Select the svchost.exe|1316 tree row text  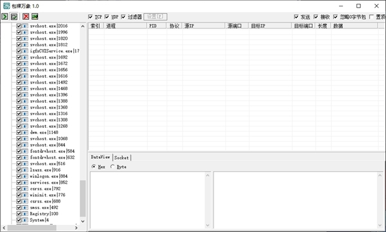tap(49, 113)
